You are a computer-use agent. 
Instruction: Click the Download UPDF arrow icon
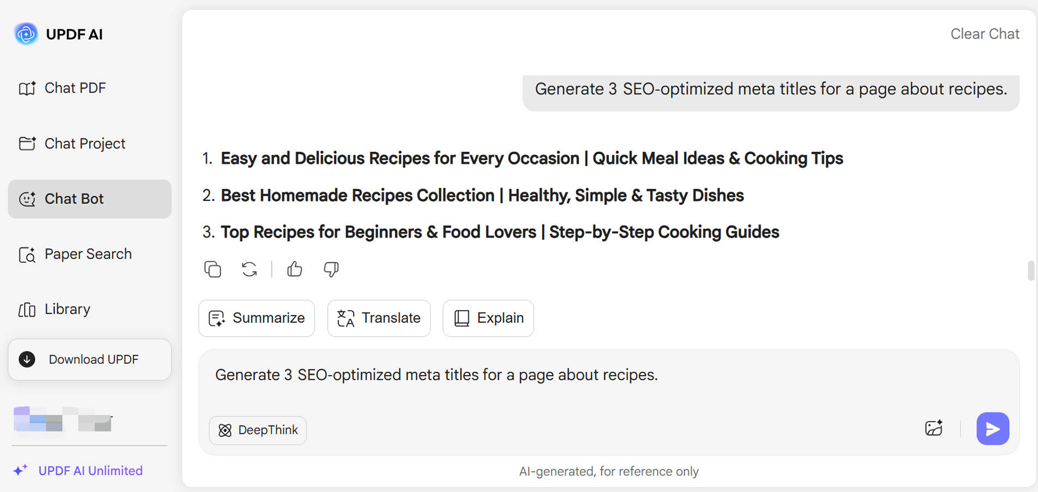pos(27,359)
